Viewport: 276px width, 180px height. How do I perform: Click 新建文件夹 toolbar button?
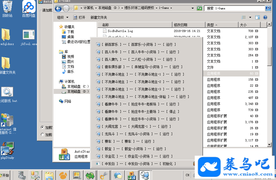point(99,17)
